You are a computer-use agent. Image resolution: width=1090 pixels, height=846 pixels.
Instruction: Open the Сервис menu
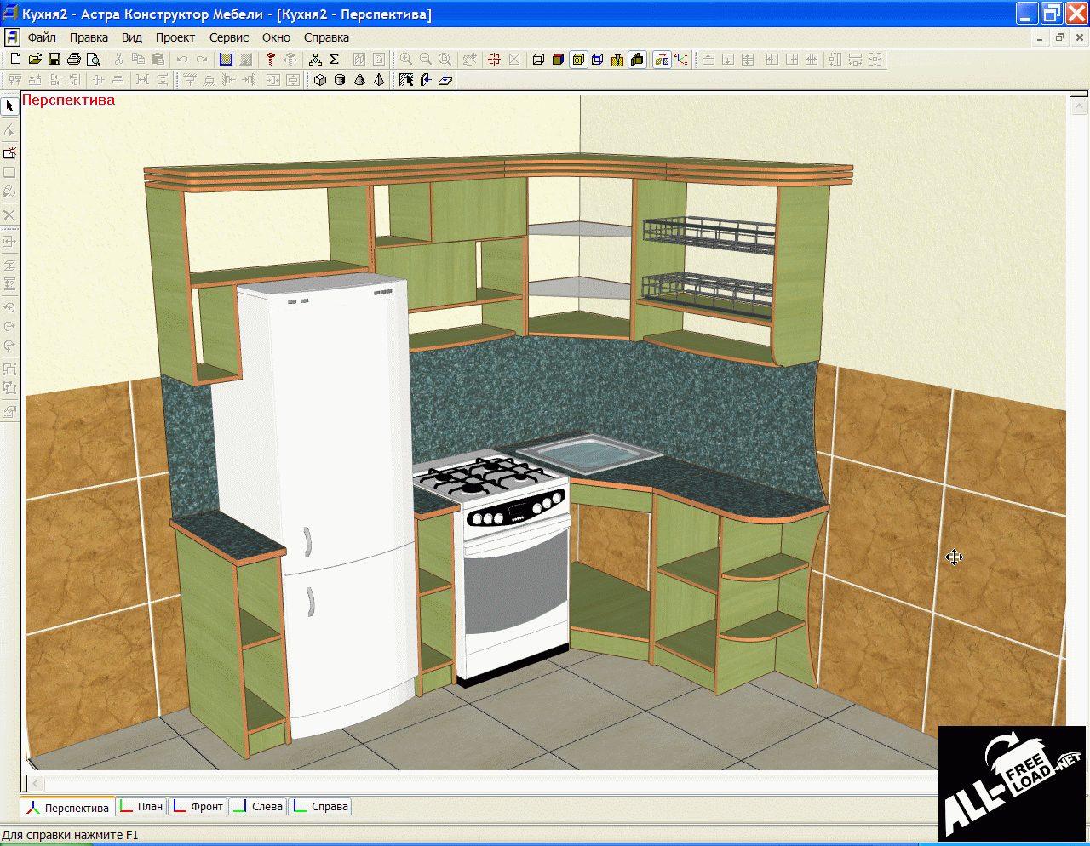point(229,37)
